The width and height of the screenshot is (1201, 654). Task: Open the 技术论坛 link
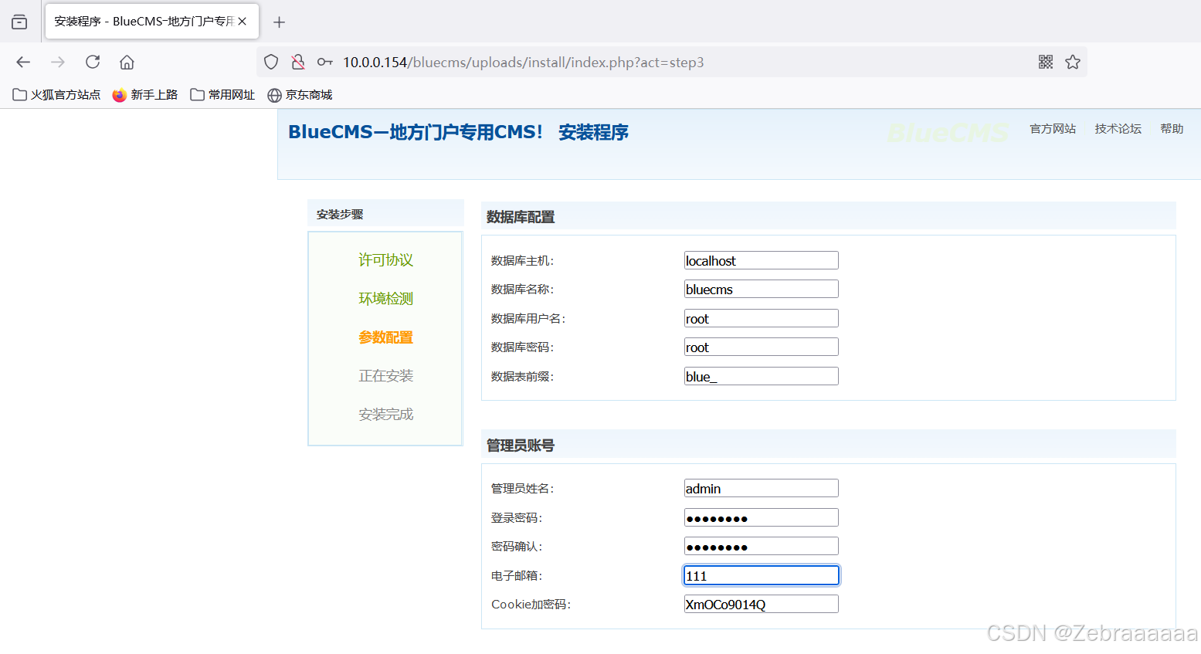1118,129
